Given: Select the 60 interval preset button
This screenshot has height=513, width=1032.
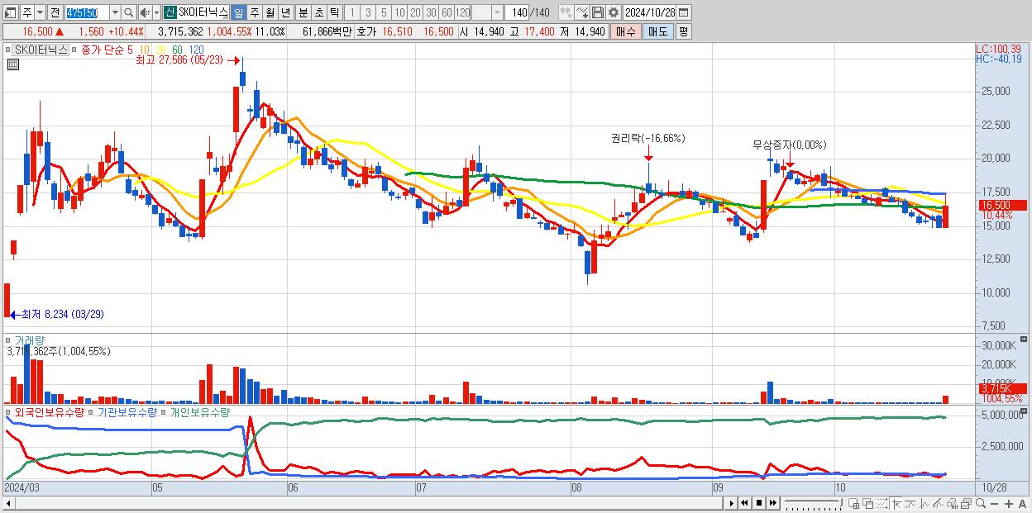Looking at the screenshot, I should coord(447,12).
